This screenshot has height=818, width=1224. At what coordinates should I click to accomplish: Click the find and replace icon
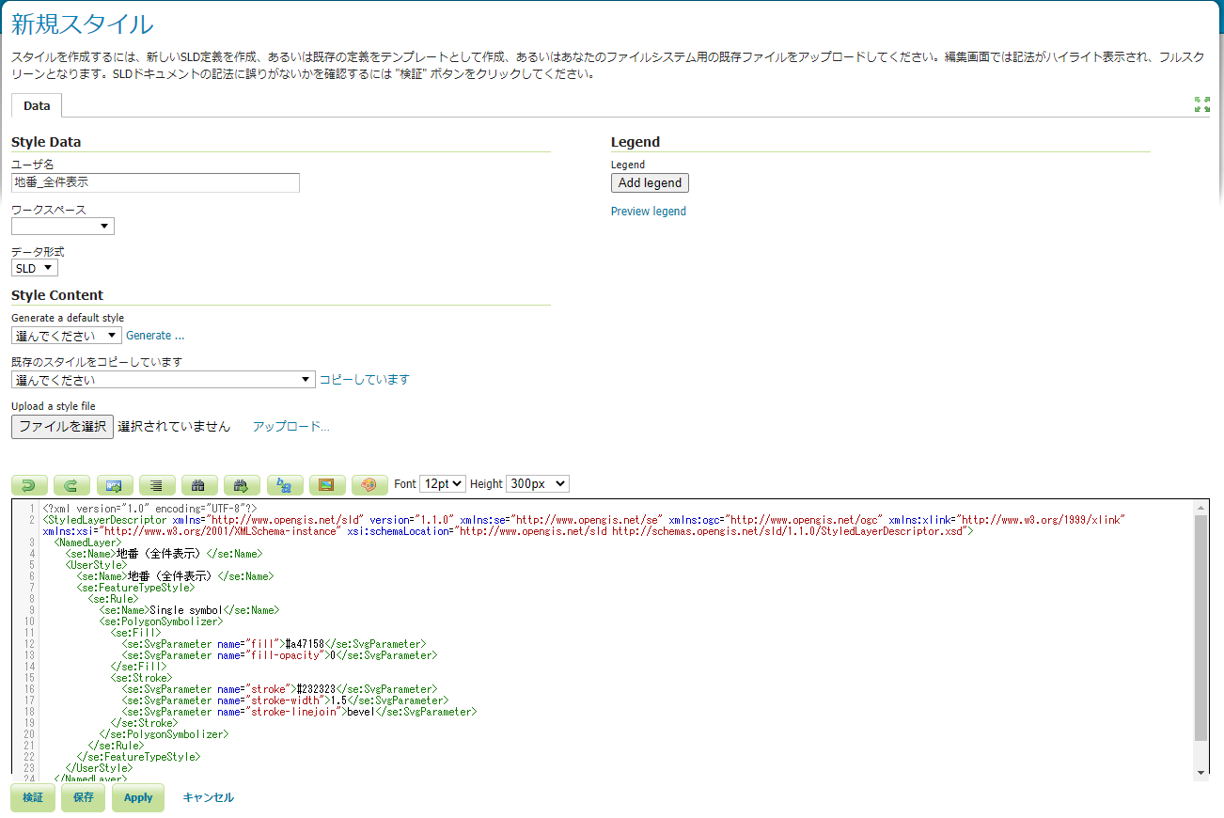pos(285,485)
